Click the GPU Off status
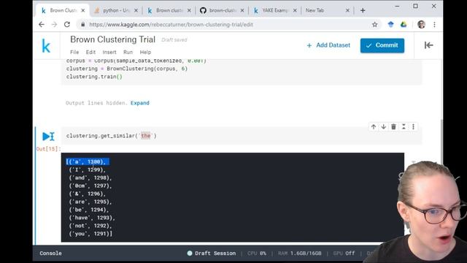The image size is (467, 263). coord(344,254)
